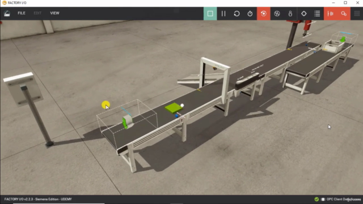Pause the running simulation
This screenshot has width=363, height=204.
[223, 14]
